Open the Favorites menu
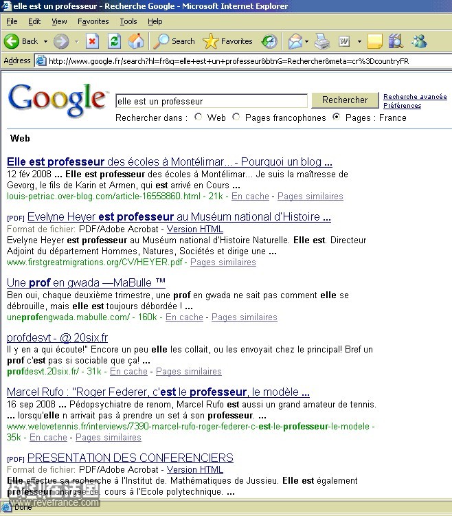Image resolution: width=452 pixels, height=516 pixels. tap(93, 21)
